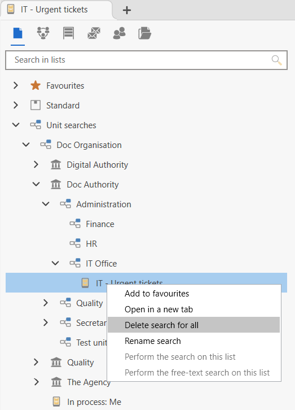Open the folders icon in toolbar
The image size is (295, 410).
pos(144,33)
